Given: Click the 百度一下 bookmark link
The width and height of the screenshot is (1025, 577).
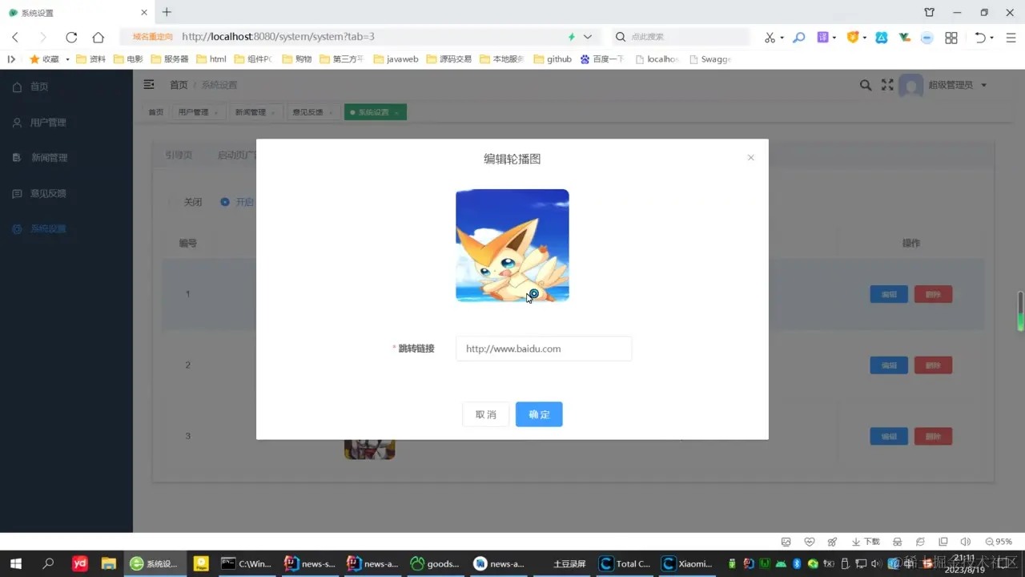Looking at the screenshot, I should pyautogui.click(x=602, y=59).
